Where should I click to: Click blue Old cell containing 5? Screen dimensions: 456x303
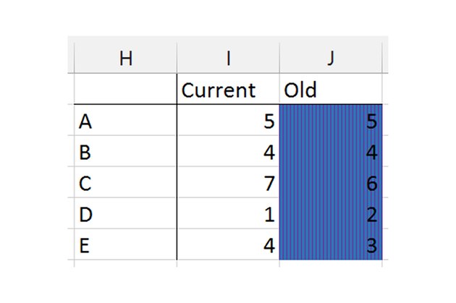(331, 120)
